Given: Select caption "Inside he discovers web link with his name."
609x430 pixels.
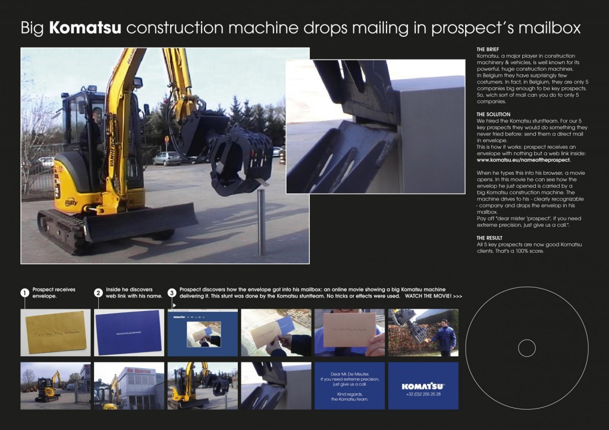Looking at the screenshot, I should pyautogui.click(x=134, y=293).
